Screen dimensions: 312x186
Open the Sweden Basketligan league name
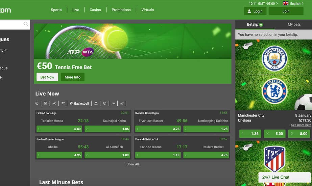click(x=147, y=113)
